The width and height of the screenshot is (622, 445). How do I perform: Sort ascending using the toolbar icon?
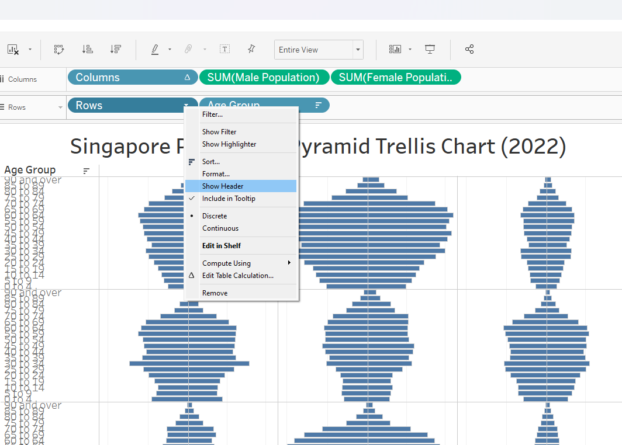88,50
